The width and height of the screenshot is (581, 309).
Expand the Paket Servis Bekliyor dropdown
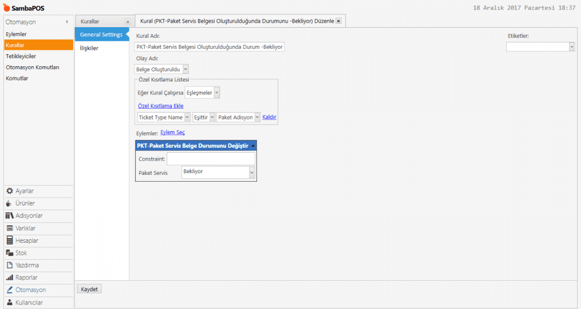[252, 173]
